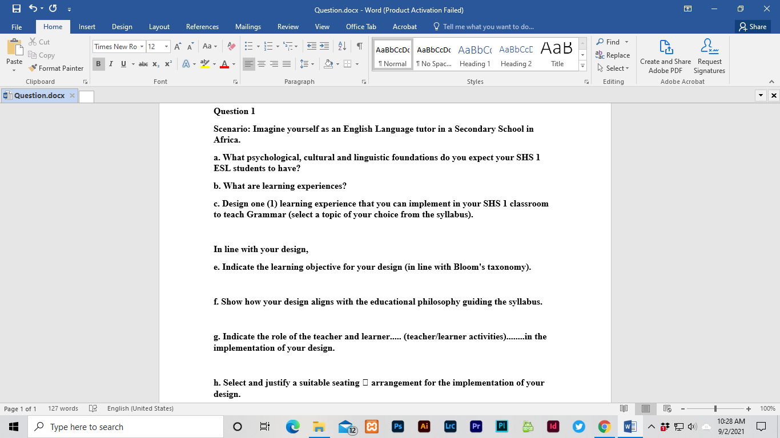
Task: Apply the No Spacing style
Action: pyautogui.click(x=434, y=55)
